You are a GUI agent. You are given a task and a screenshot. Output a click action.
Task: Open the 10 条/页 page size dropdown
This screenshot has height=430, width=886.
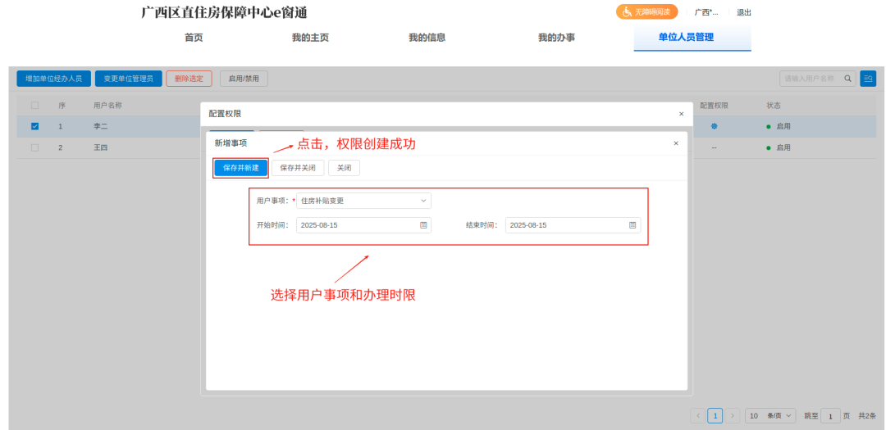tap(770, 416)
